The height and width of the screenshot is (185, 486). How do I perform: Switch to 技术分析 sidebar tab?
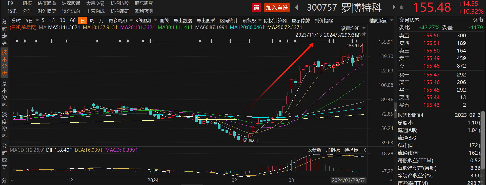coord(4,63)
